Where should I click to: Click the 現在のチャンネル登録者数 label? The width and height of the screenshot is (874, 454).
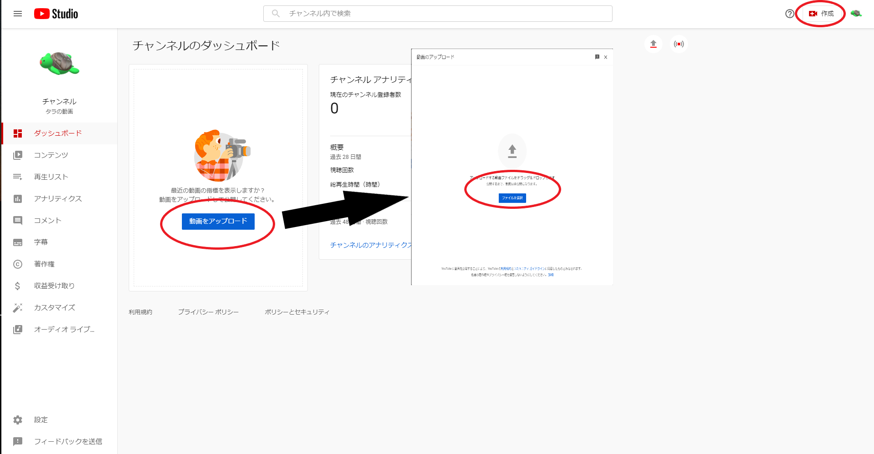(x=366, y=94)
